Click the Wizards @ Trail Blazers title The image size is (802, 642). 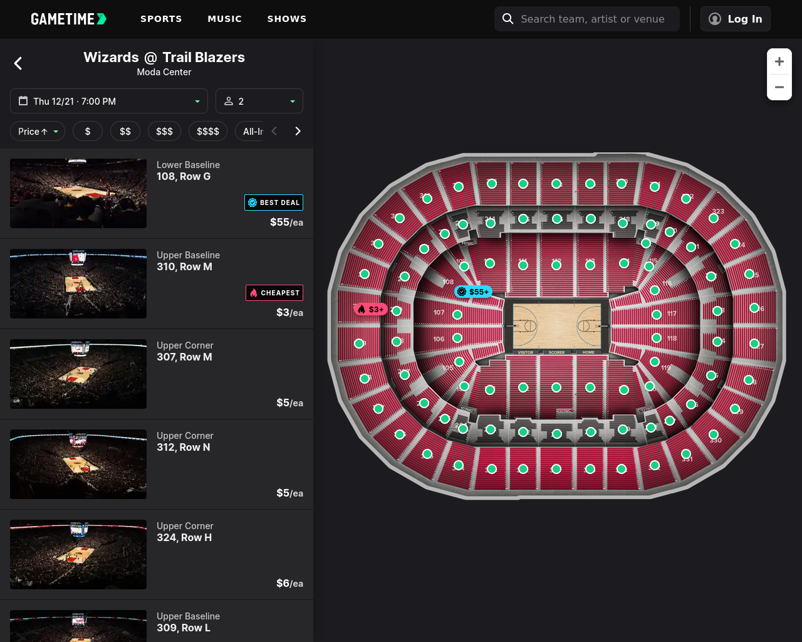pyautogui.click(x=164, y=57)
